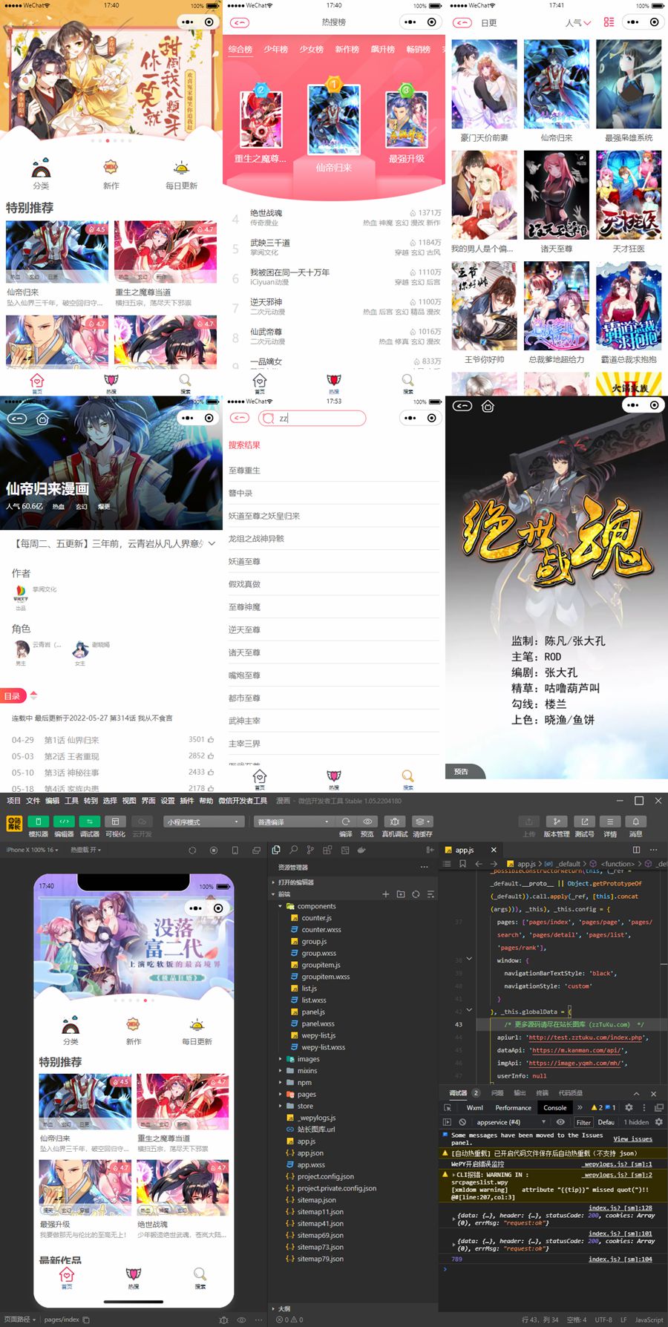The image size is (668, 1327).
Task: Click the preview (预览) eye icon
Action: click(367, 822)
